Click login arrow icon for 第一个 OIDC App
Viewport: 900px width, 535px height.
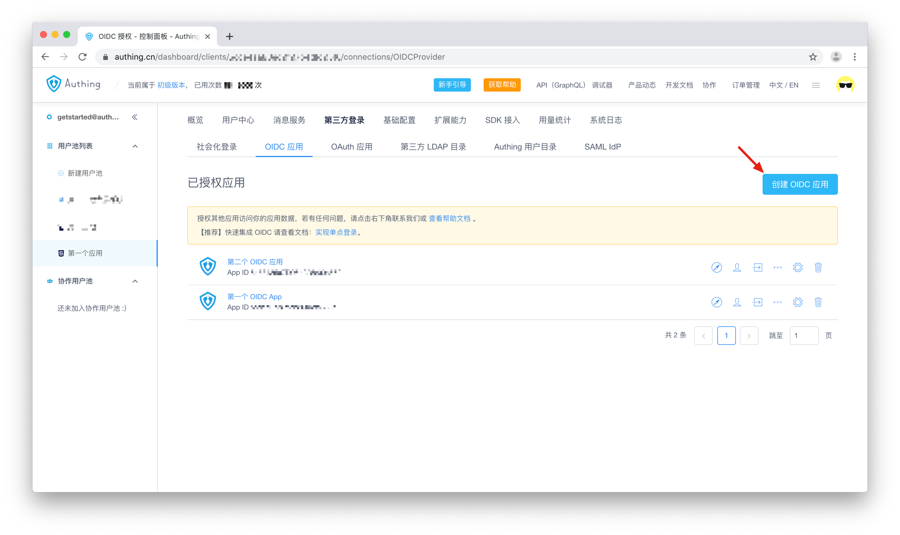click(x=757, y=302)
